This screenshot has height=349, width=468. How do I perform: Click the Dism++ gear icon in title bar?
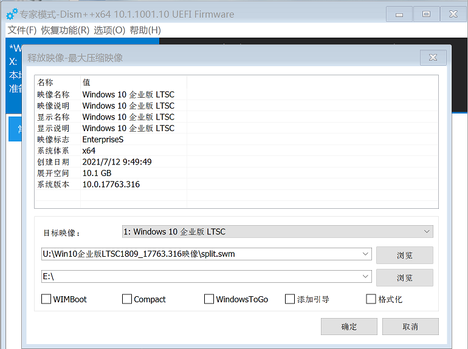[12, 14]
